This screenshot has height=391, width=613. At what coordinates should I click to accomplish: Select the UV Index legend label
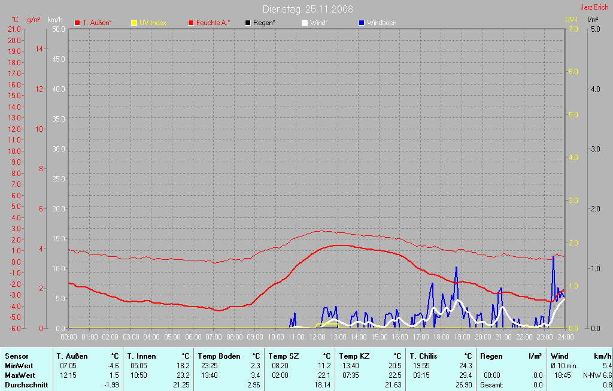pos(153,23)
